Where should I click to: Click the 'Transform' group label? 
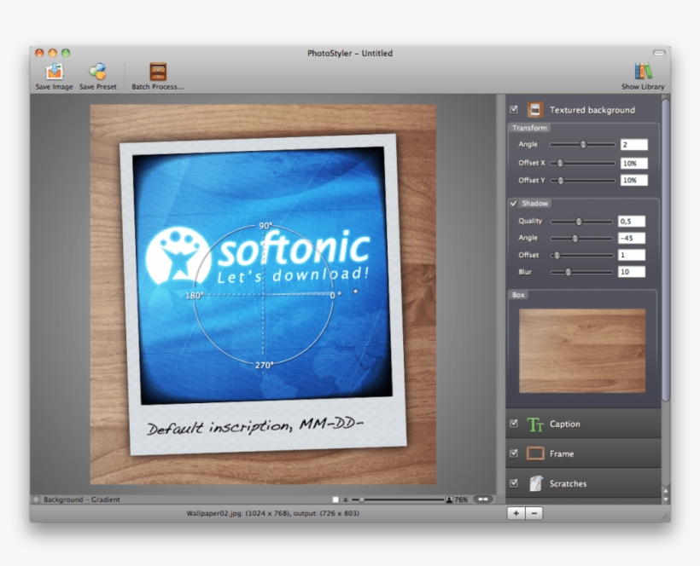click(529, 128)
